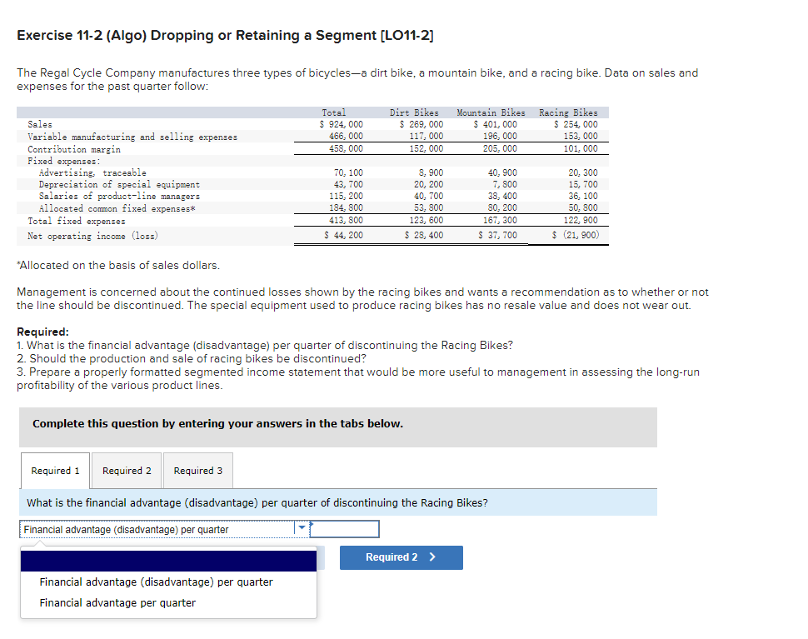Click the Mountain Bikes column header
The image size is (808, 639).
click(x=490, y=112)
